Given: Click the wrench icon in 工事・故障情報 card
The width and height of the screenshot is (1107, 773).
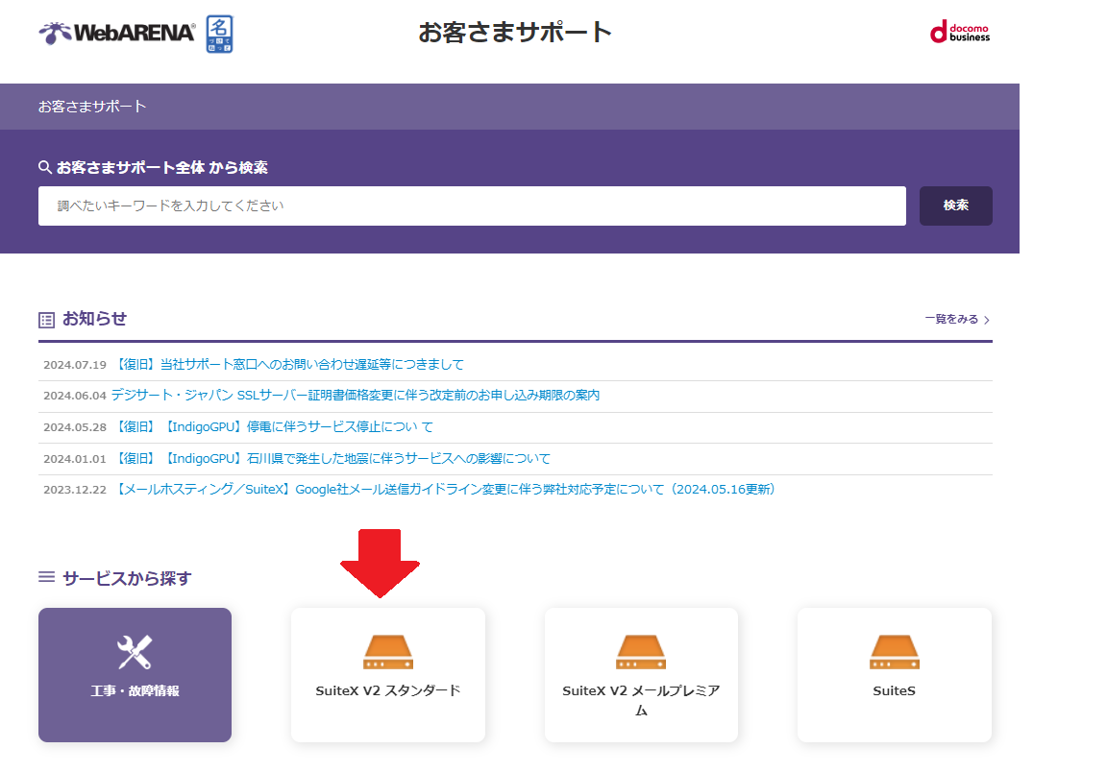Looking at the screenshot, I should [135, 652].
